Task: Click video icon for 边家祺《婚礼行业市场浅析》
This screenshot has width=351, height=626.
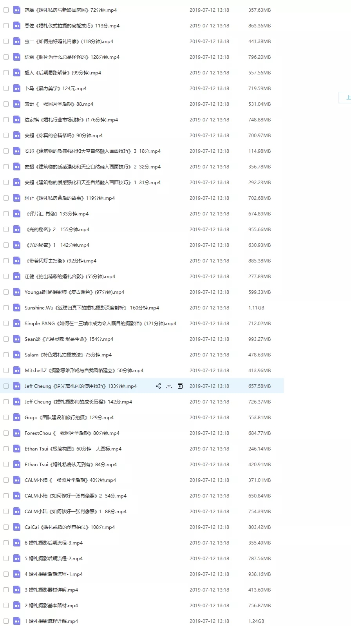Action: 17,119
